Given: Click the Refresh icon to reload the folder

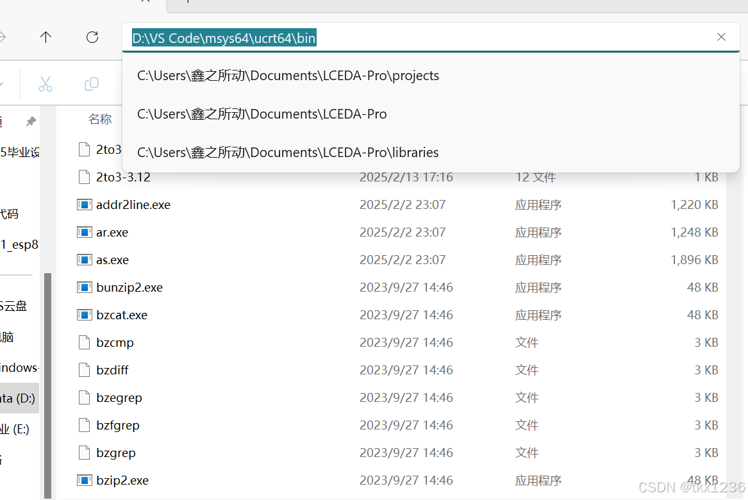Looking at the screenshot, I should click(x=92, y=37).
